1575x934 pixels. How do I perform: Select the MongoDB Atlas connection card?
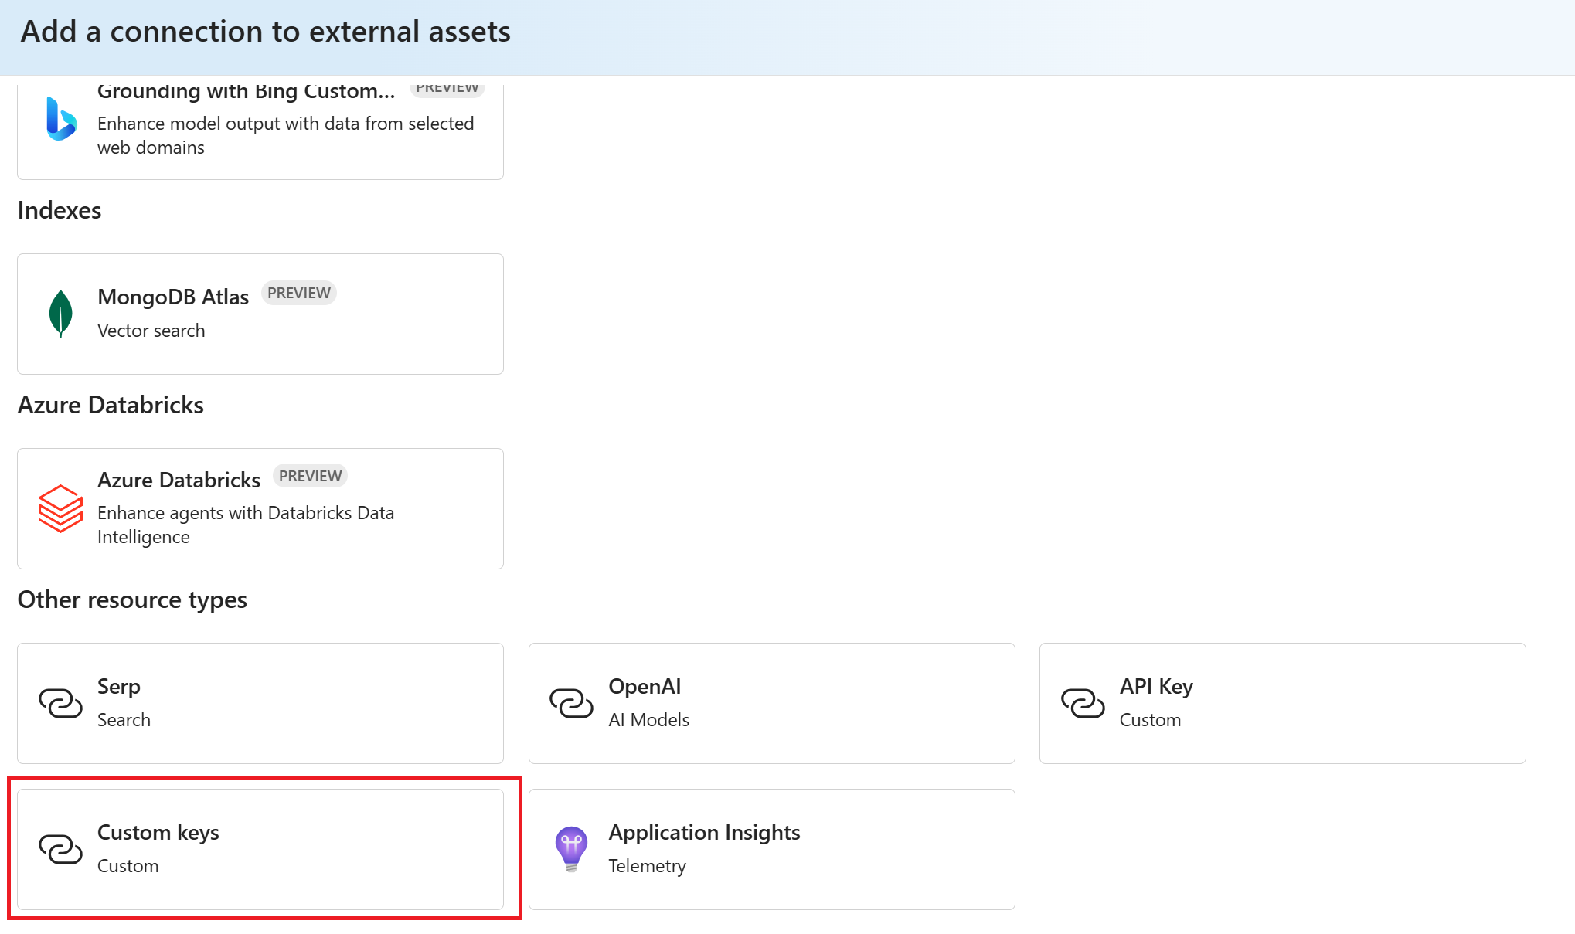(260, 313)
